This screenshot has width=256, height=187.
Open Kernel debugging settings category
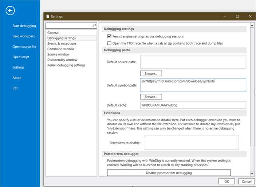click(x=66, y=65)
